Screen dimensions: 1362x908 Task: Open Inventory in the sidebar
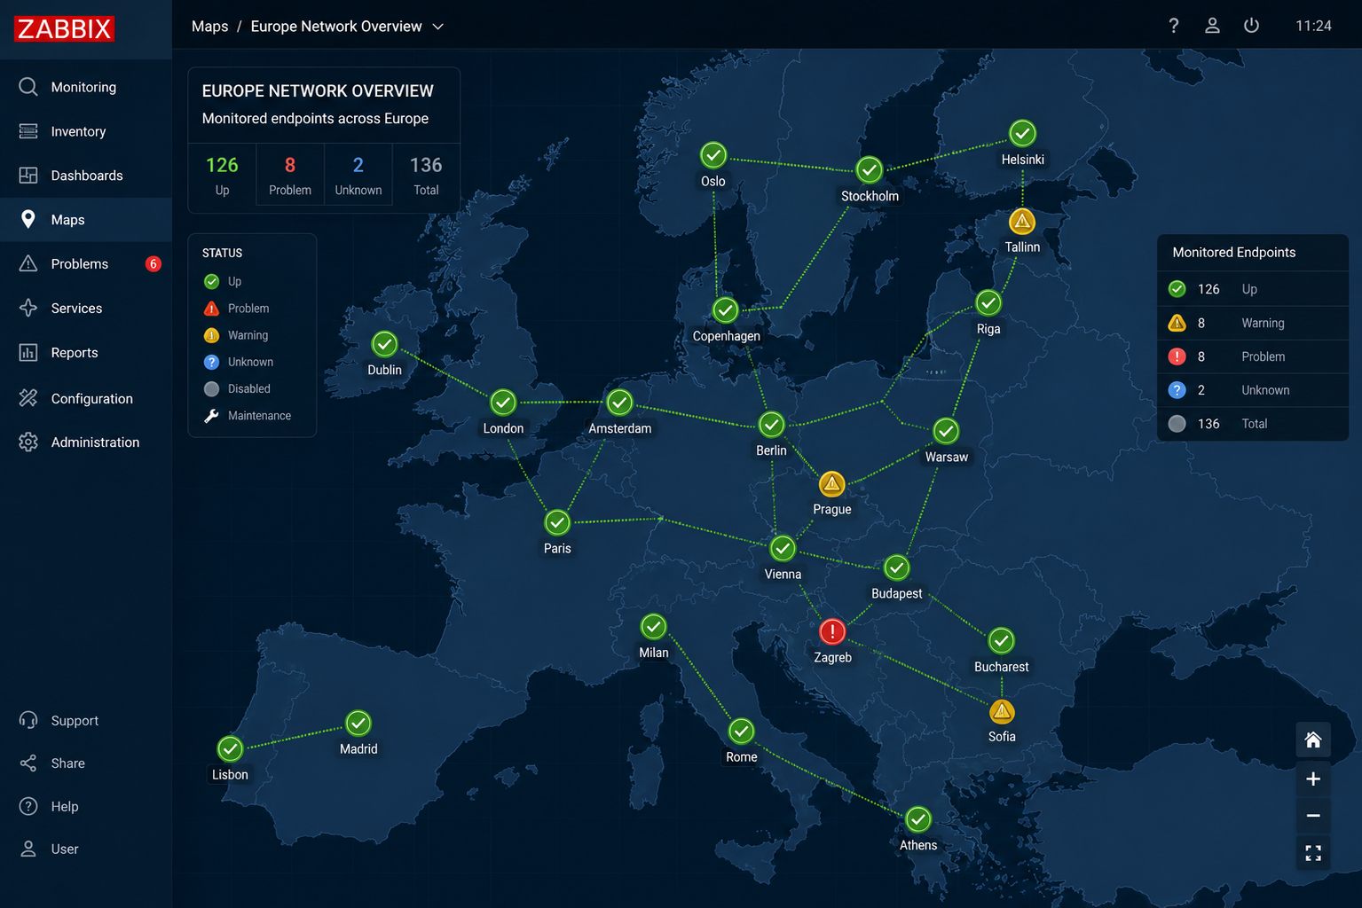pos(86,131)
